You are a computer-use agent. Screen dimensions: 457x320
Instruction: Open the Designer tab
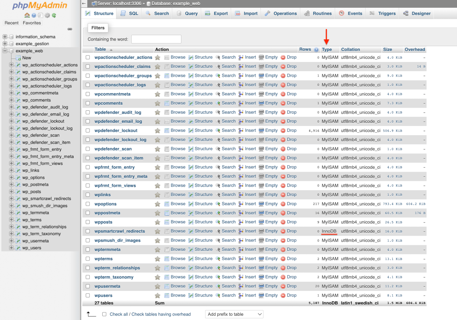416,13
